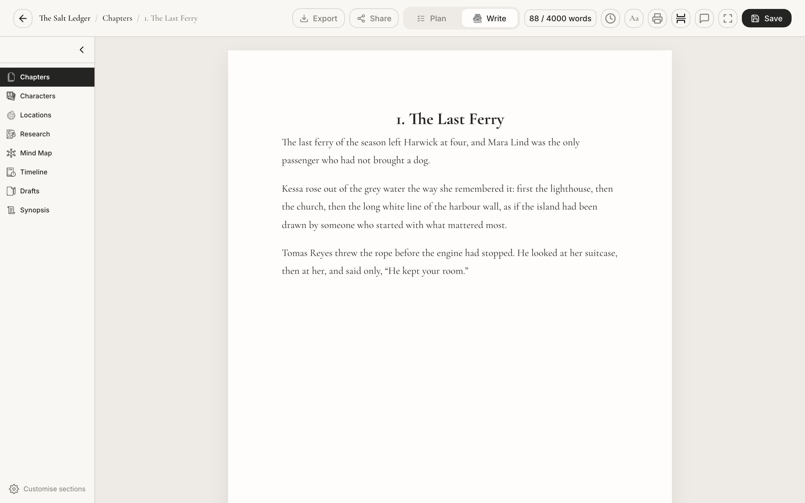Click breadcrumb '1. The Last Ferry'
The height and width of the screenshot is (503, 805).
[171, 18]
